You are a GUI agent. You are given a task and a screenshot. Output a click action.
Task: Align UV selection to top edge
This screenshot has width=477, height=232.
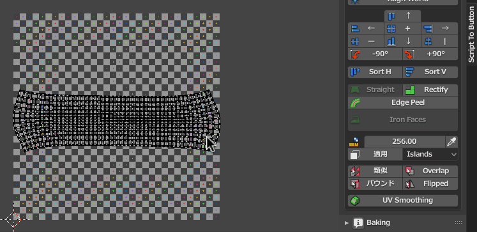click(x=402, y=16)
